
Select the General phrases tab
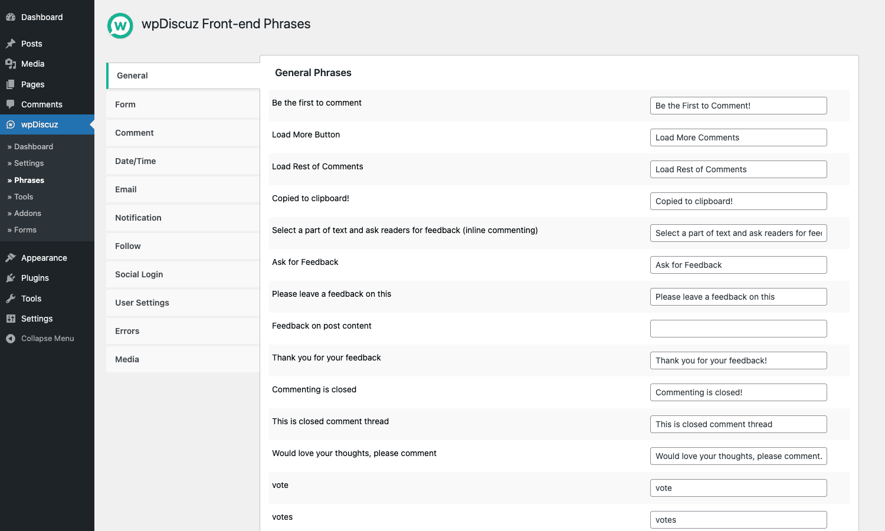point(183,76)
